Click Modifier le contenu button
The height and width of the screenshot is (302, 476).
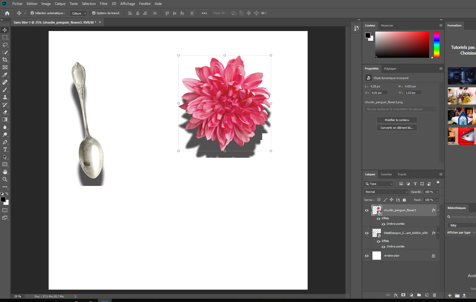(397, 120)
